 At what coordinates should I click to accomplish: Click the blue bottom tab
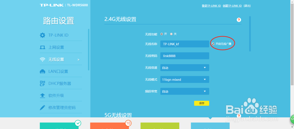210,126
